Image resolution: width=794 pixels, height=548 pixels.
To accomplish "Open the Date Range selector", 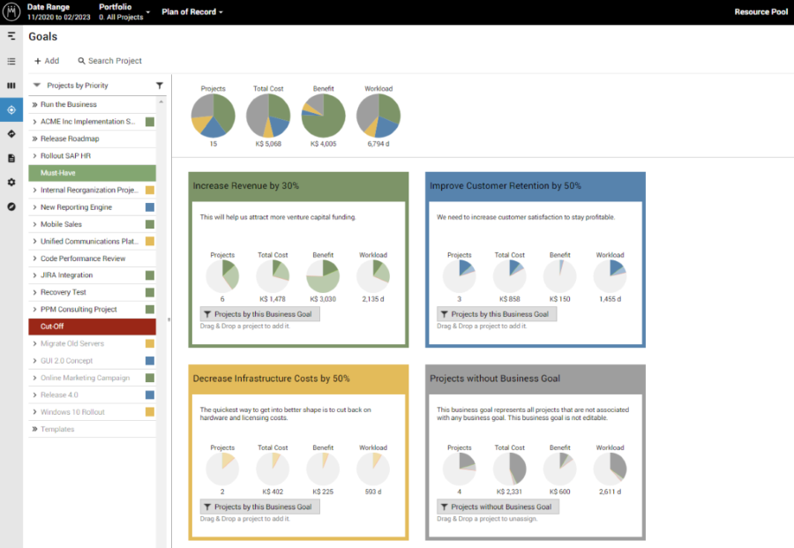I will click(59, 11).
